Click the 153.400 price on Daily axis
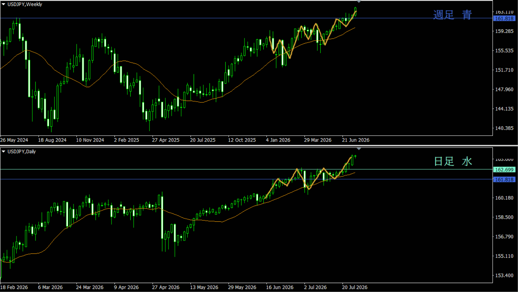The height and width of the screenshot is (292, 518). tap(504, 275)
